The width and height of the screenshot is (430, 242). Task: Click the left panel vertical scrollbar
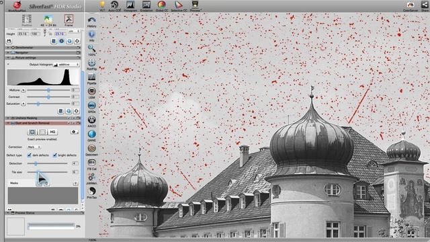click(x=83, y=134)
